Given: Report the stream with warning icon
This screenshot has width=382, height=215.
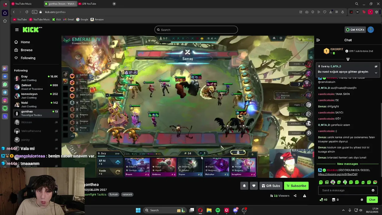Looking at the screenshot, I should (x=304, y=196).
